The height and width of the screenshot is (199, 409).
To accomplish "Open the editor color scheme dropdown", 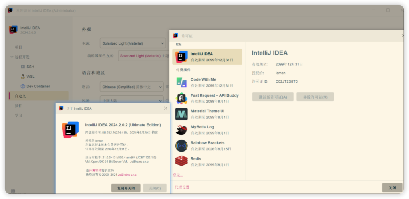I will pyautogui.click(x=144, y=56).
